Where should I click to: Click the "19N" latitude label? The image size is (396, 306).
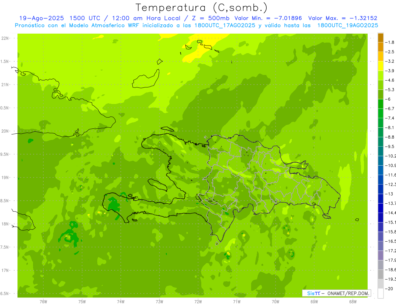pyautogui.click(x=6, y=178)
